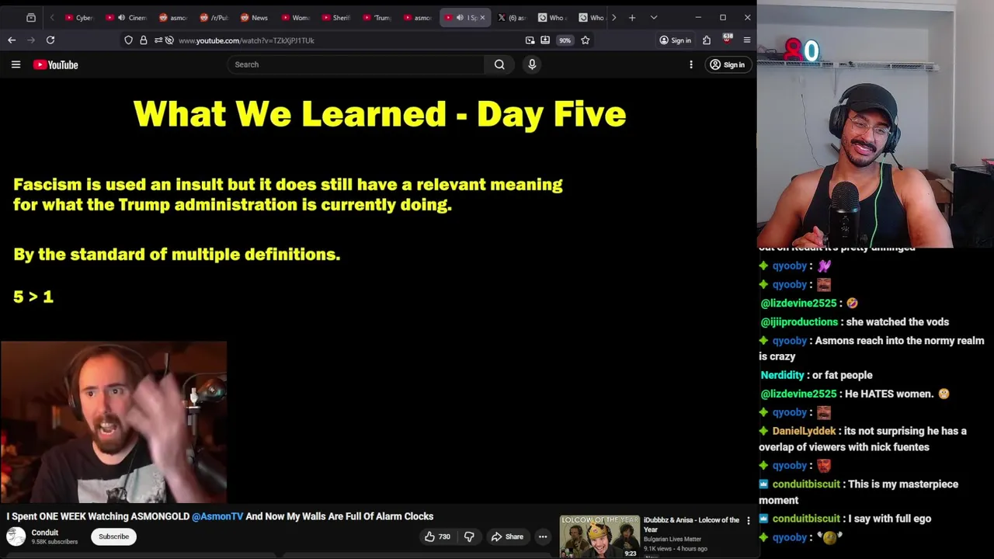Expand the list all tabs dropdown
The height and width of the screenshot is (559, 994).
click(654, 17)
